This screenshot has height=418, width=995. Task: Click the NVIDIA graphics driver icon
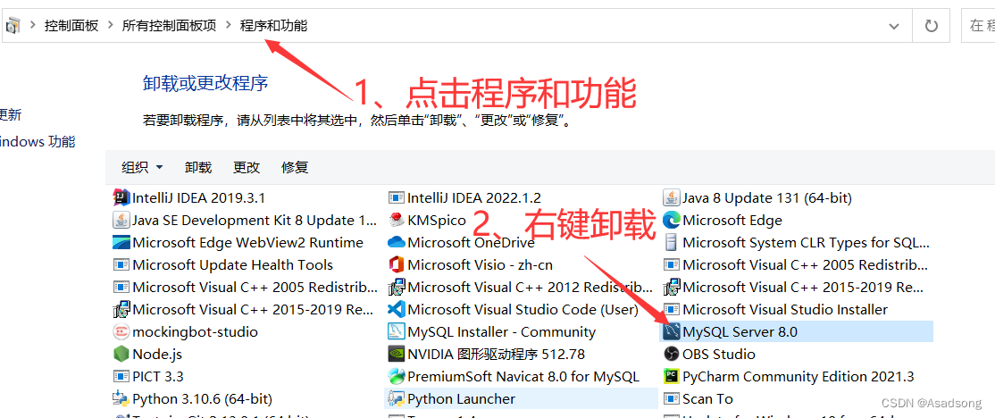(x=397, y=354)
